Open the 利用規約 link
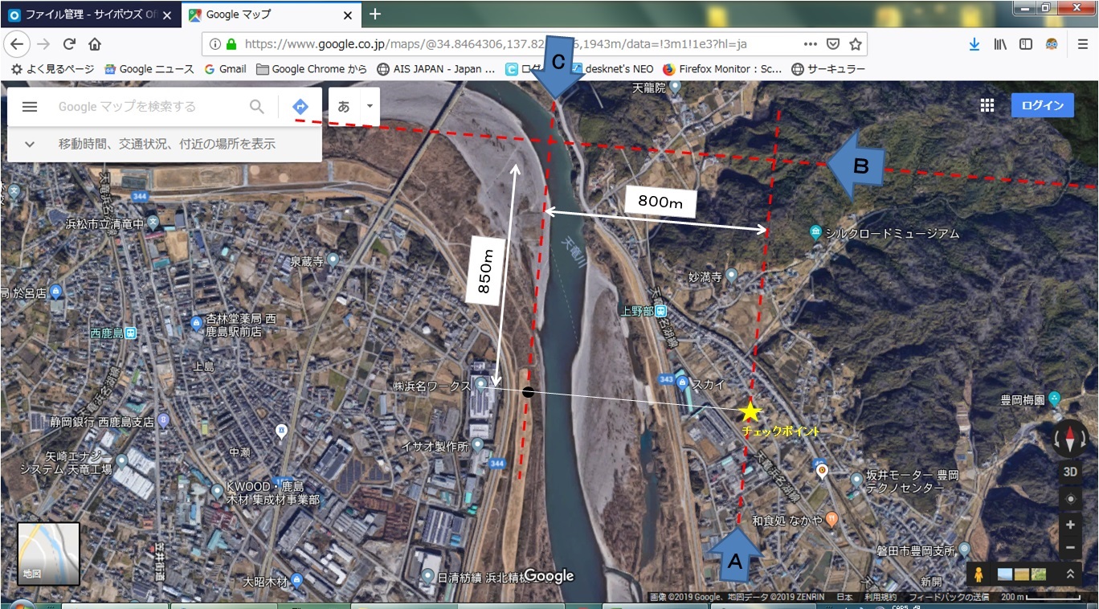1099x609 pixels. [880, 598]
